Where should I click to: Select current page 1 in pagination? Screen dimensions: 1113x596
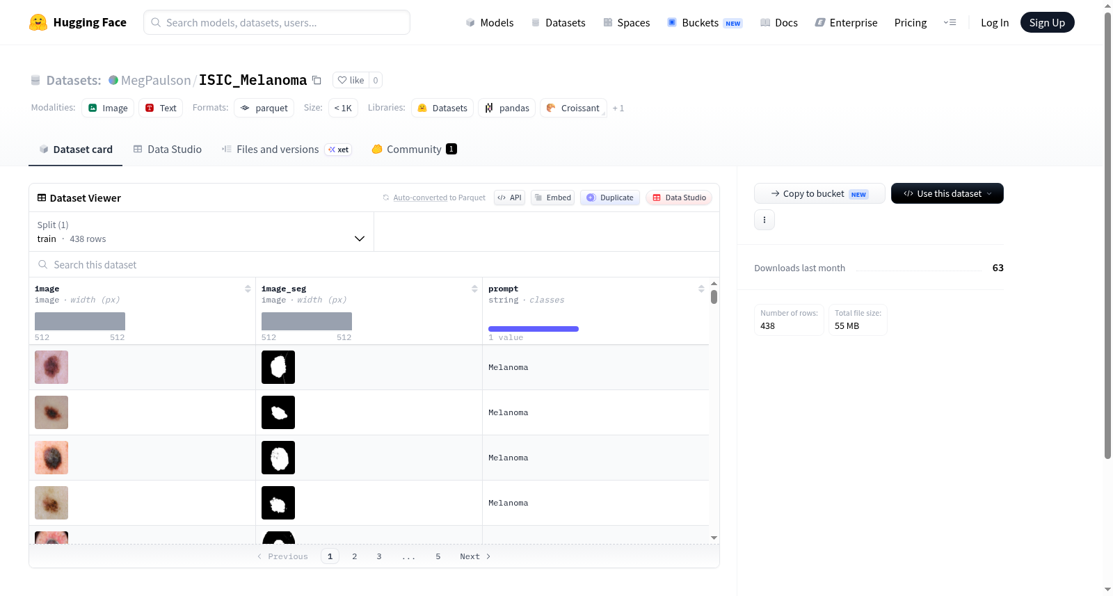tap(330, 556)
